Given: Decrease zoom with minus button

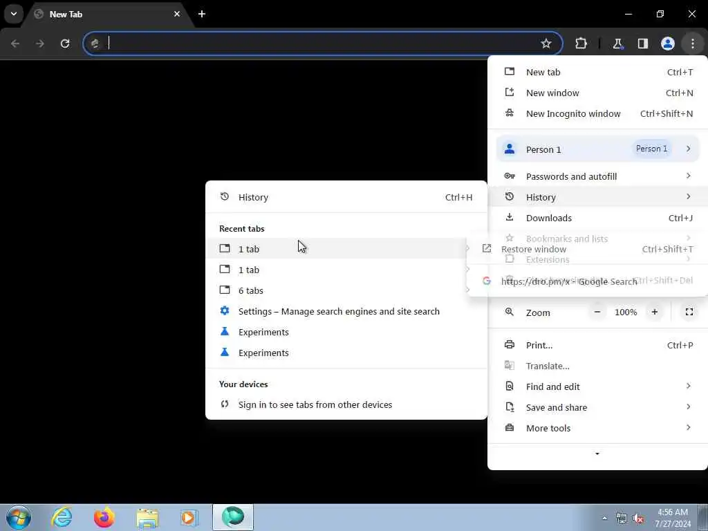Looking at the screenshot, I should pos(597,312).
